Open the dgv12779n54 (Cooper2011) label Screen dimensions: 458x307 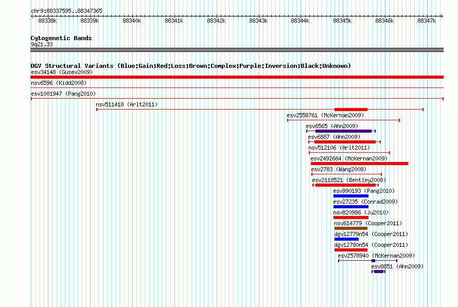(x=371, y=234)
